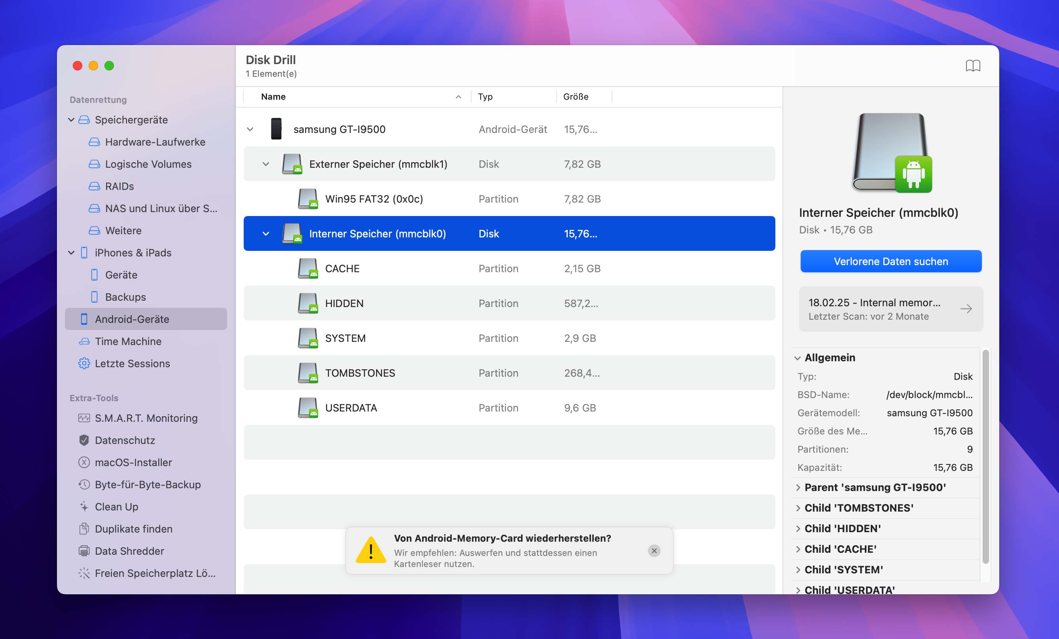Screen dimensions: 1059x639
Task: Click the Duplikate finden icon
Action: click(84, 529)
